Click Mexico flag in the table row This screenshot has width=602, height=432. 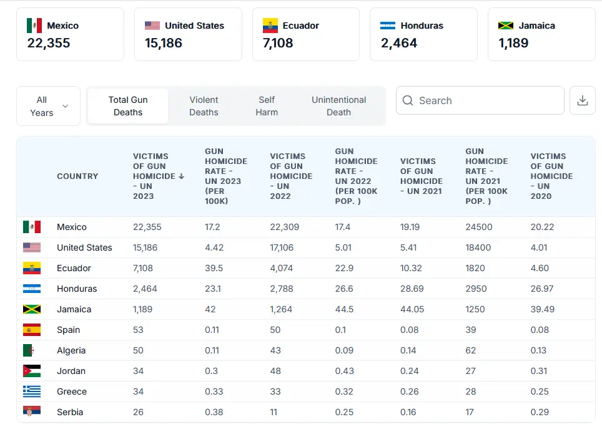point(32,227)
